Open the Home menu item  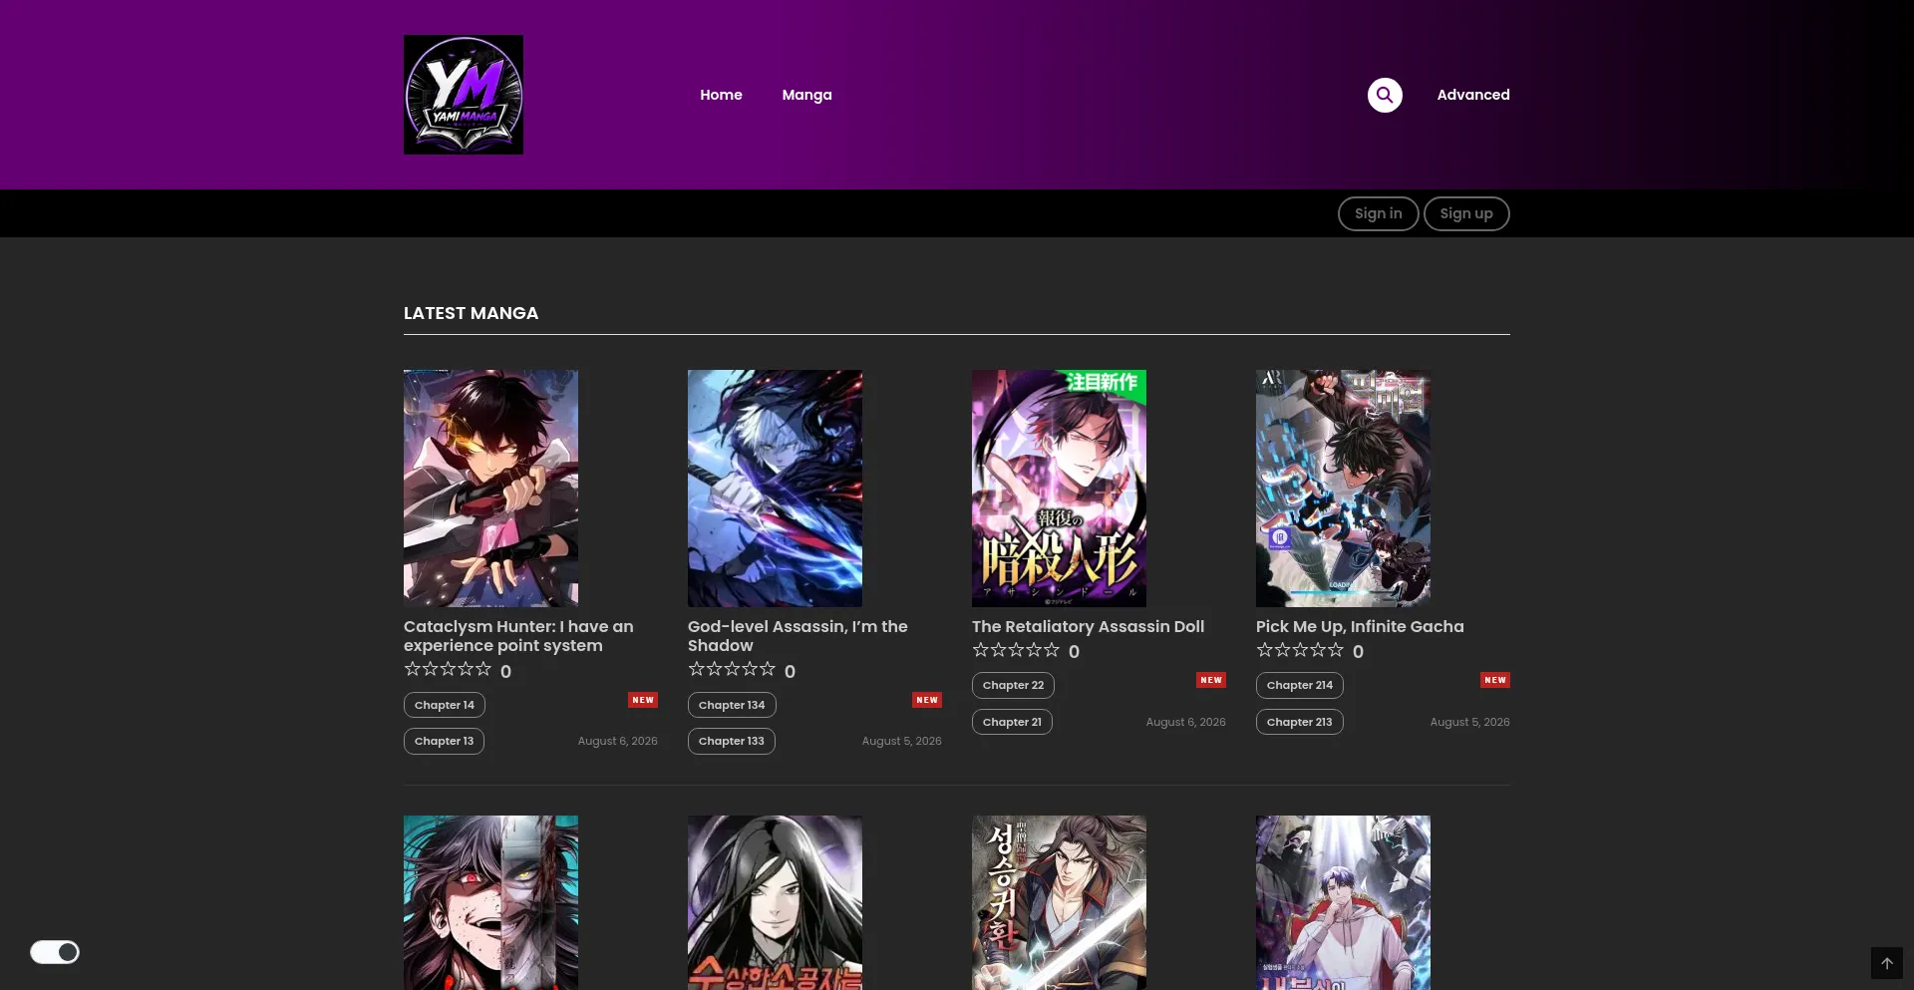coord(721,95)
